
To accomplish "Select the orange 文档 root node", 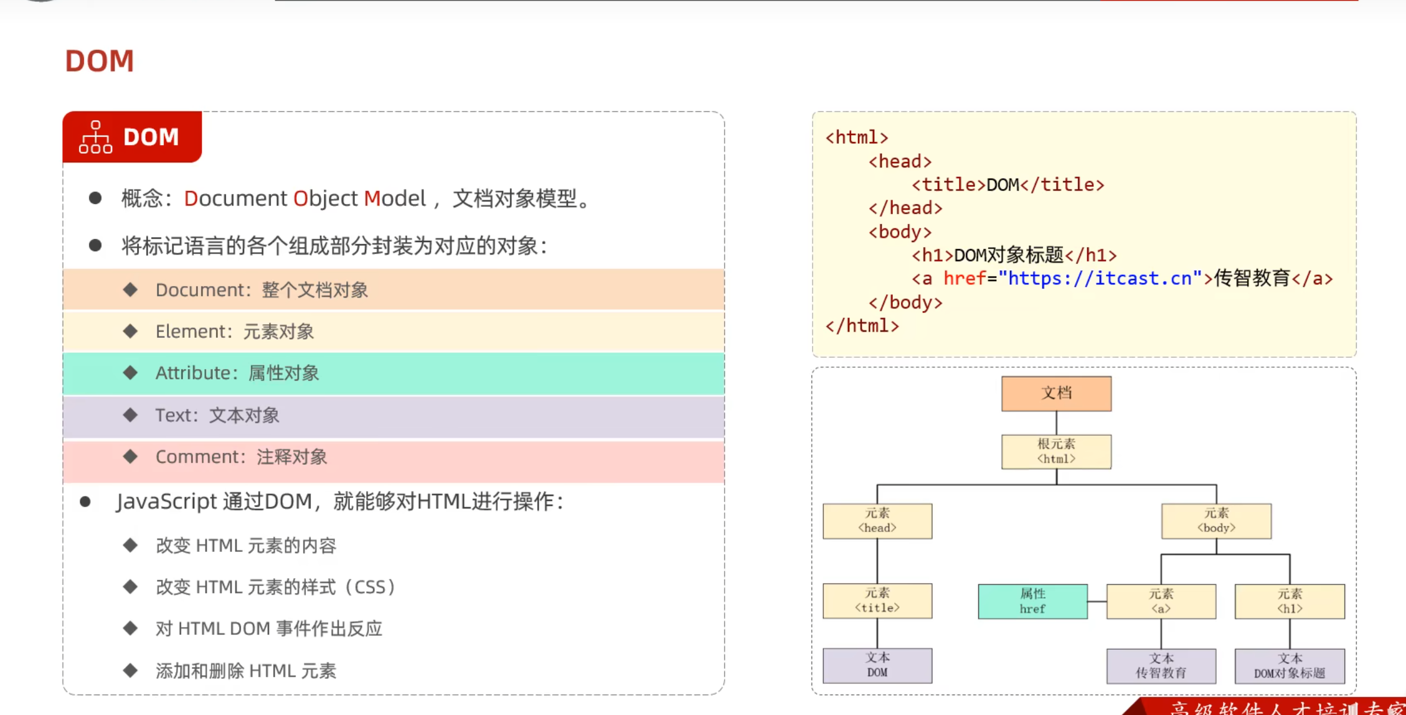I will coord(1056,393).
